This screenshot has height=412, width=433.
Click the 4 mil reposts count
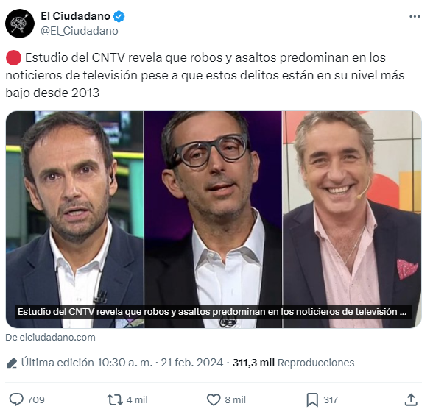pyautogui.click(x=137, y=399)
